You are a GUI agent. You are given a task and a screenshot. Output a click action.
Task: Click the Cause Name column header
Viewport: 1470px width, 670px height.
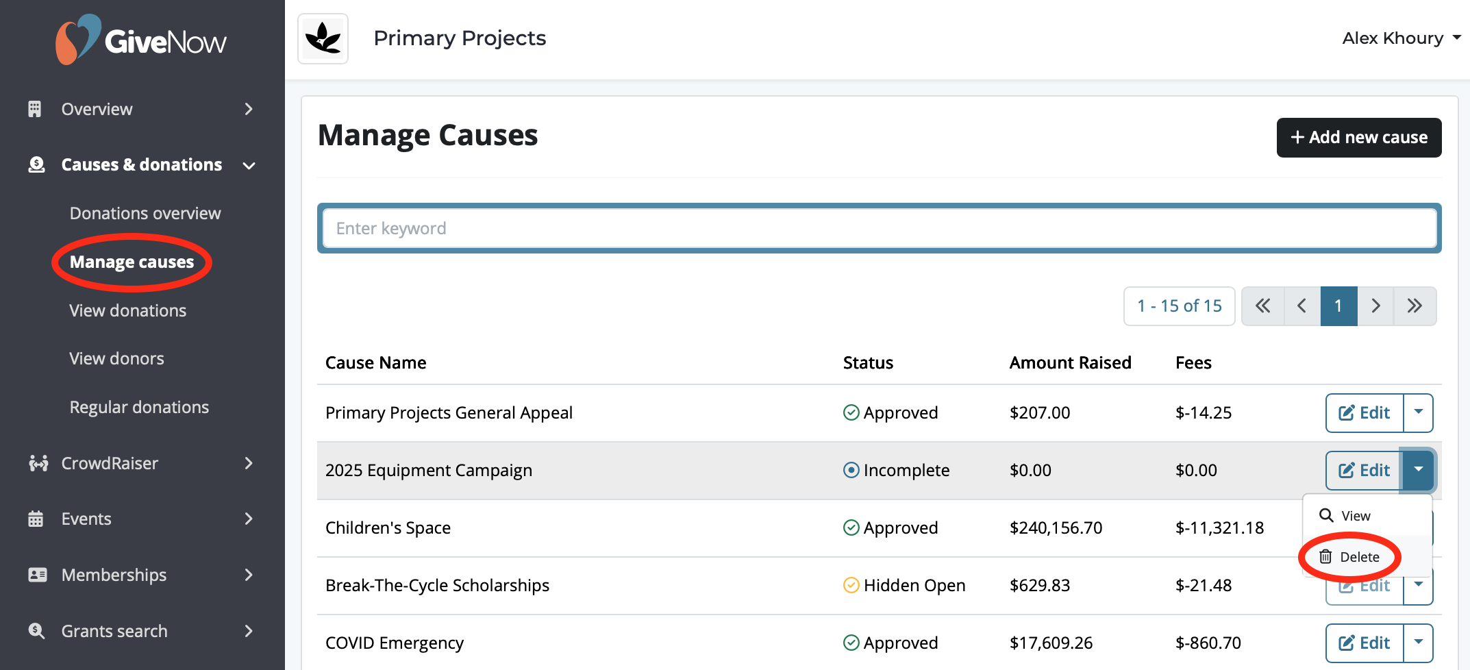click(375, 362)
